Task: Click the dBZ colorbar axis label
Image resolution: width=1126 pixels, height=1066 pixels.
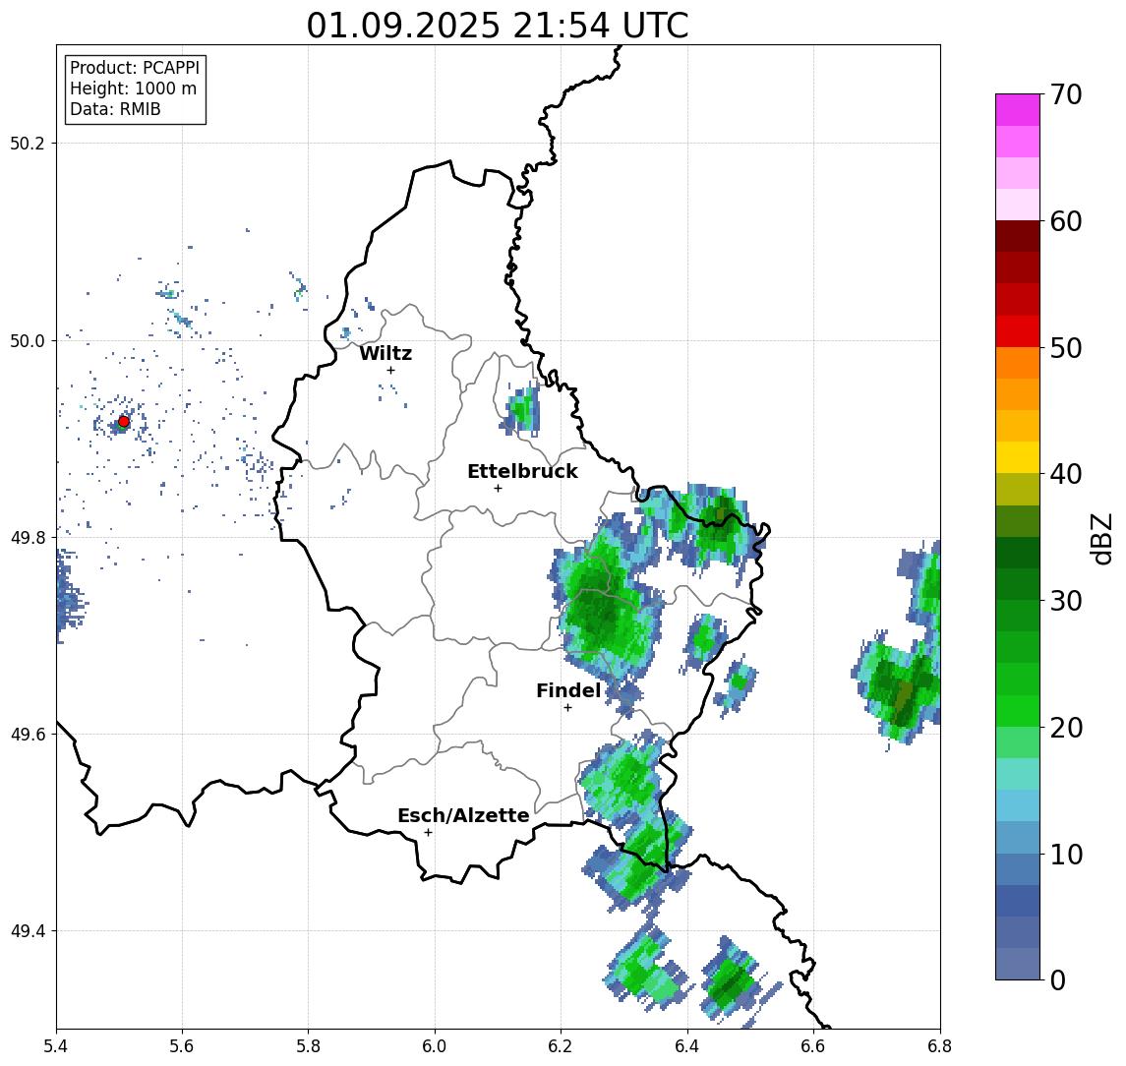Action: 1100,538
